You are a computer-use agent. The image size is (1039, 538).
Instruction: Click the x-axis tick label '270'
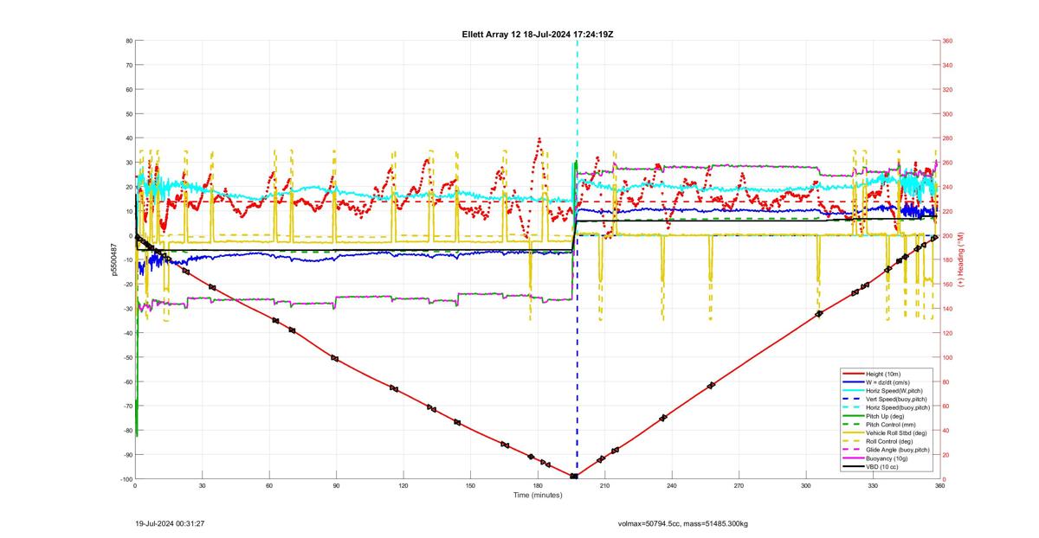(x=739, y=485)
